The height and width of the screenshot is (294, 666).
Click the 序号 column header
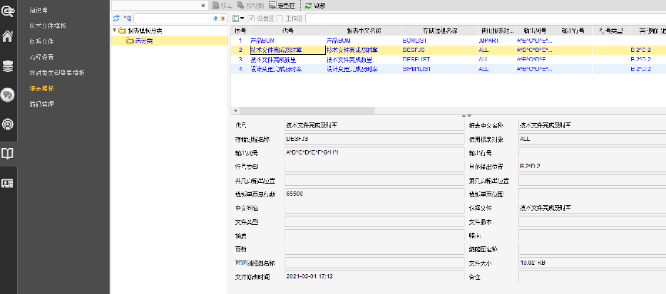(x=240, y=31)
